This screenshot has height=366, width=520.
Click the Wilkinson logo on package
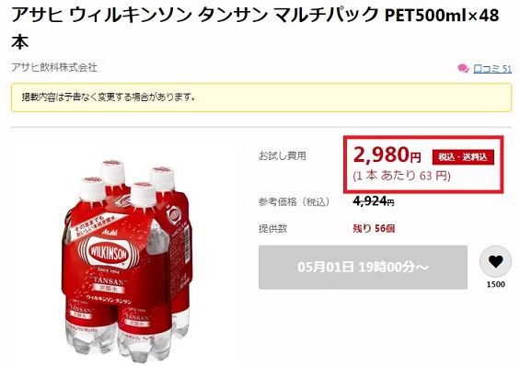point(109,253)
